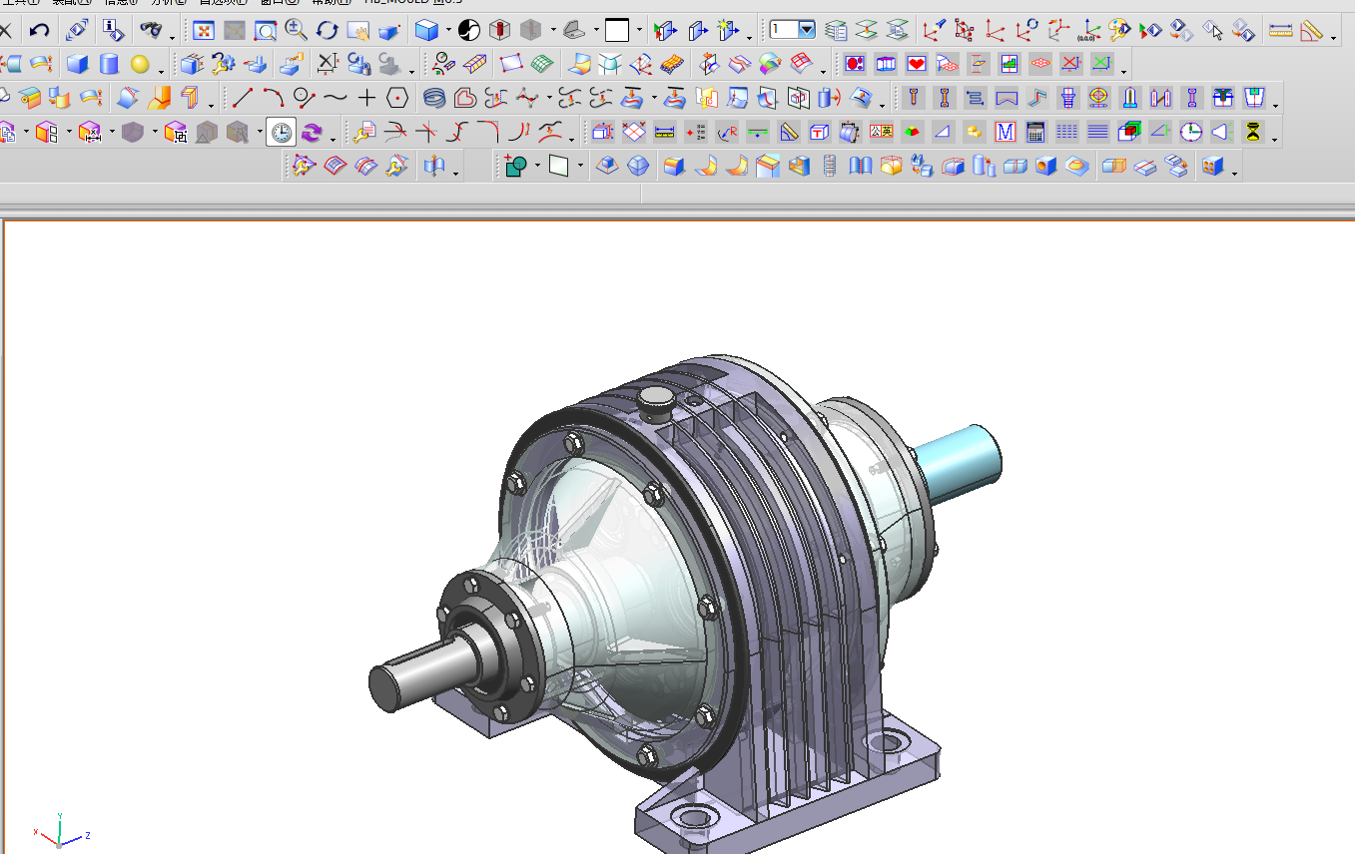
Task: Click the red letter M icon
Action: pyautogui.click(x=1006, y=132)
